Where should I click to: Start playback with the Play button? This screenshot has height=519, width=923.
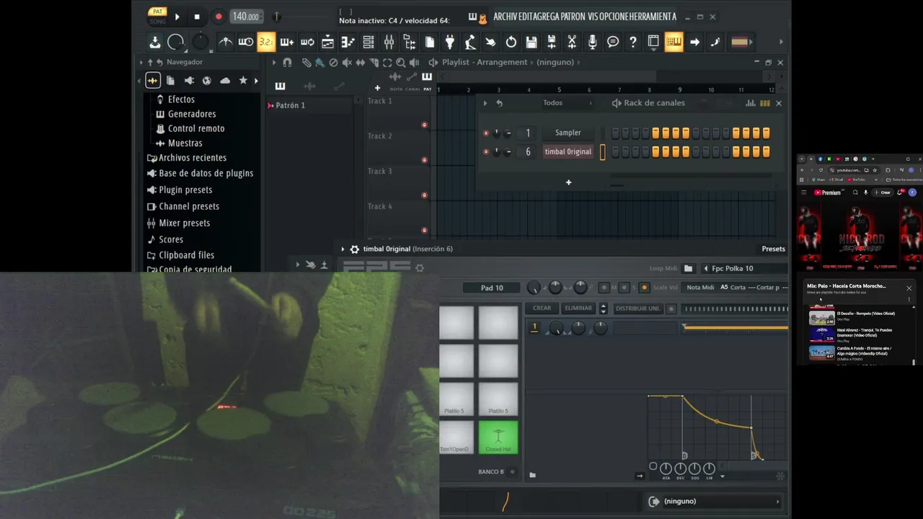(x=177, y=17)
